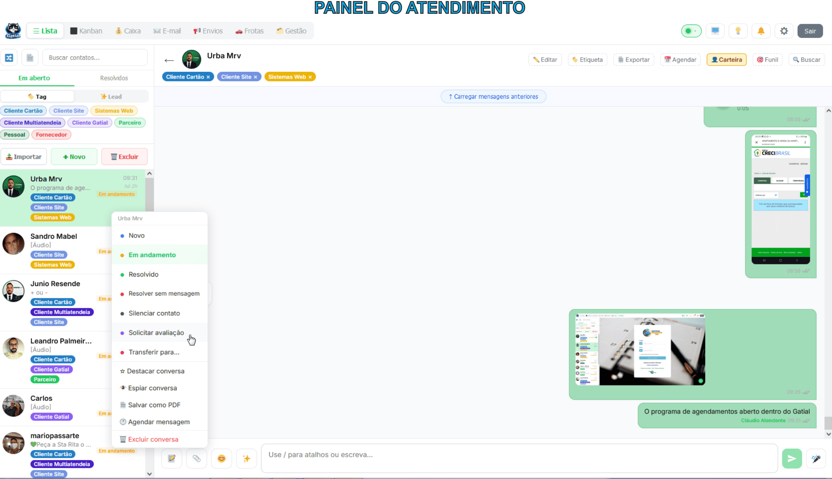
Task: Open the Gestão tab
Action: click(x=292, y=31)
